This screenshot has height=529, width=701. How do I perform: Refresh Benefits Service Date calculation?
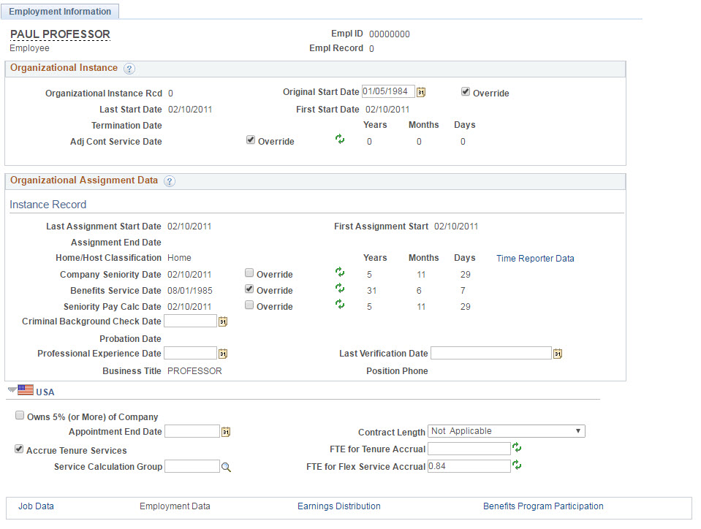340,288
